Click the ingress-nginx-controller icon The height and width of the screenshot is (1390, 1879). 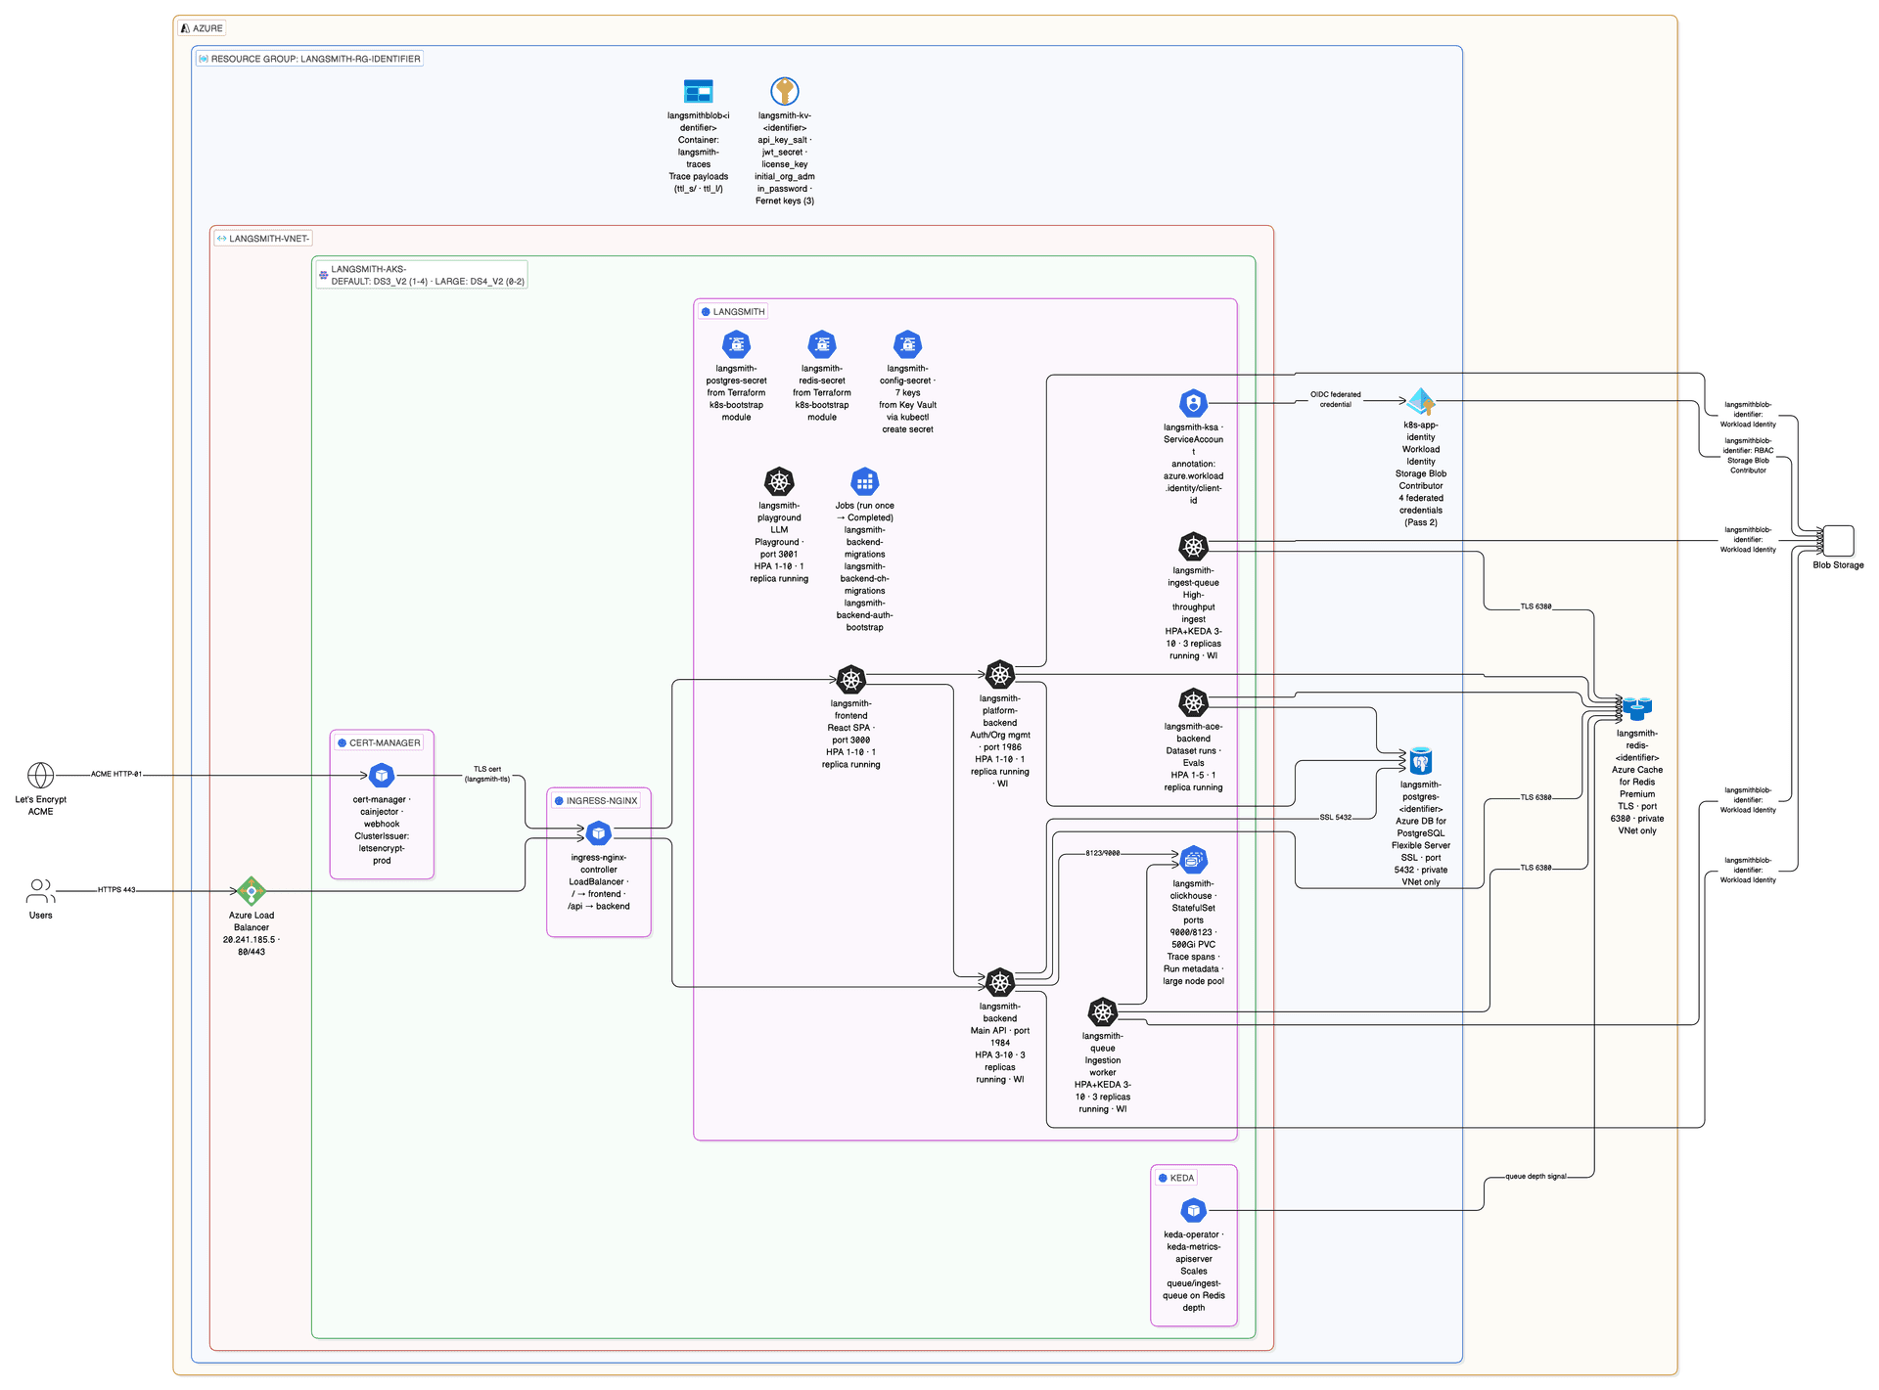599,833
